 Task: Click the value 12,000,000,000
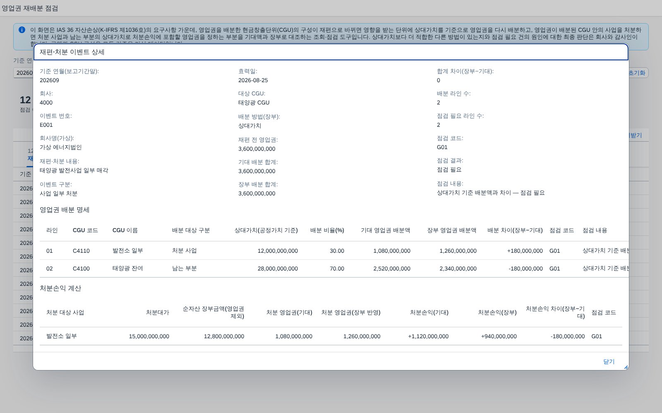[278, 251]
